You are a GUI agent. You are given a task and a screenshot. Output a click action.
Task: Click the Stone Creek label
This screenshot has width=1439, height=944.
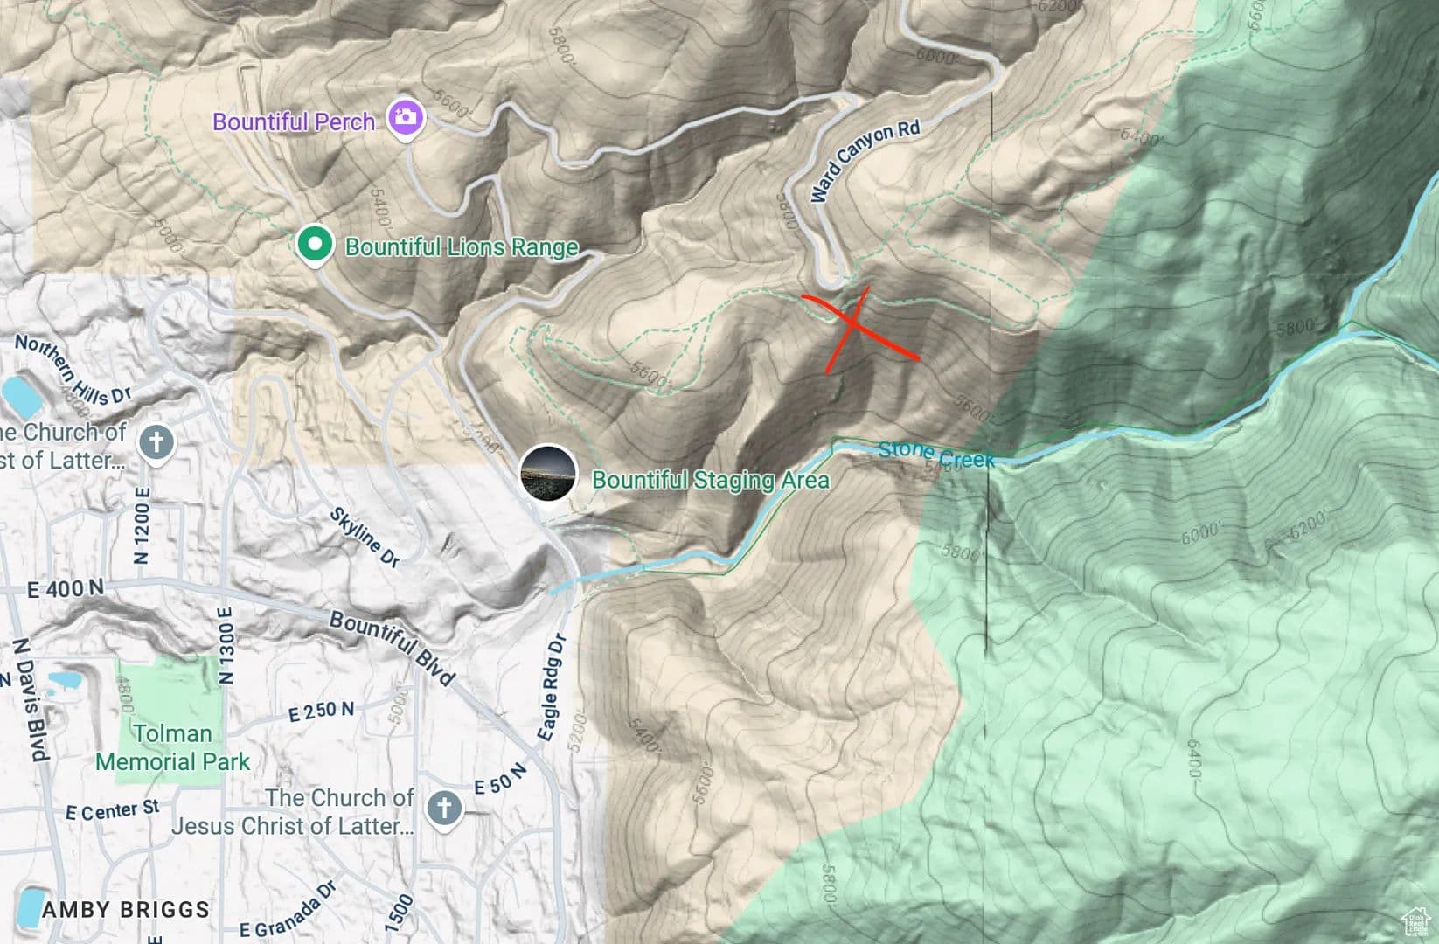coord(936,453)
